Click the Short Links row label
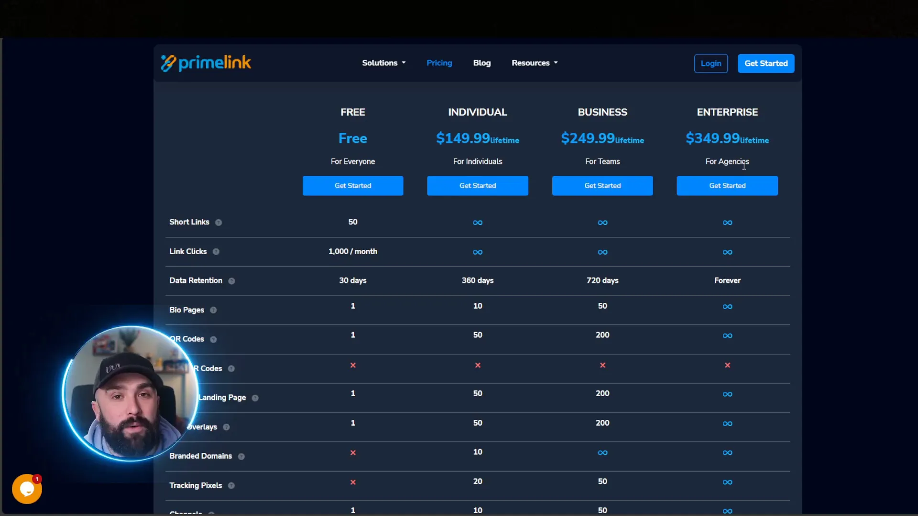 [189, 222]
